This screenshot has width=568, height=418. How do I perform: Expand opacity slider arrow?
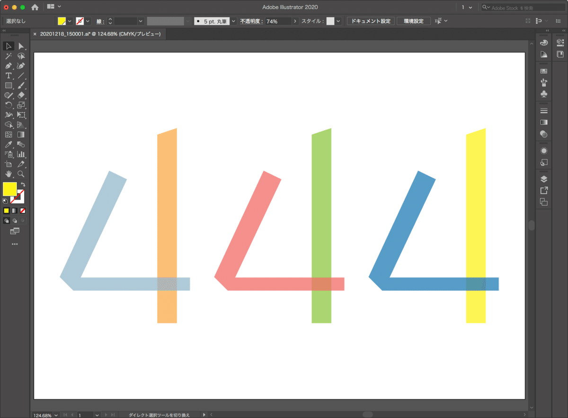click(295, 21)
